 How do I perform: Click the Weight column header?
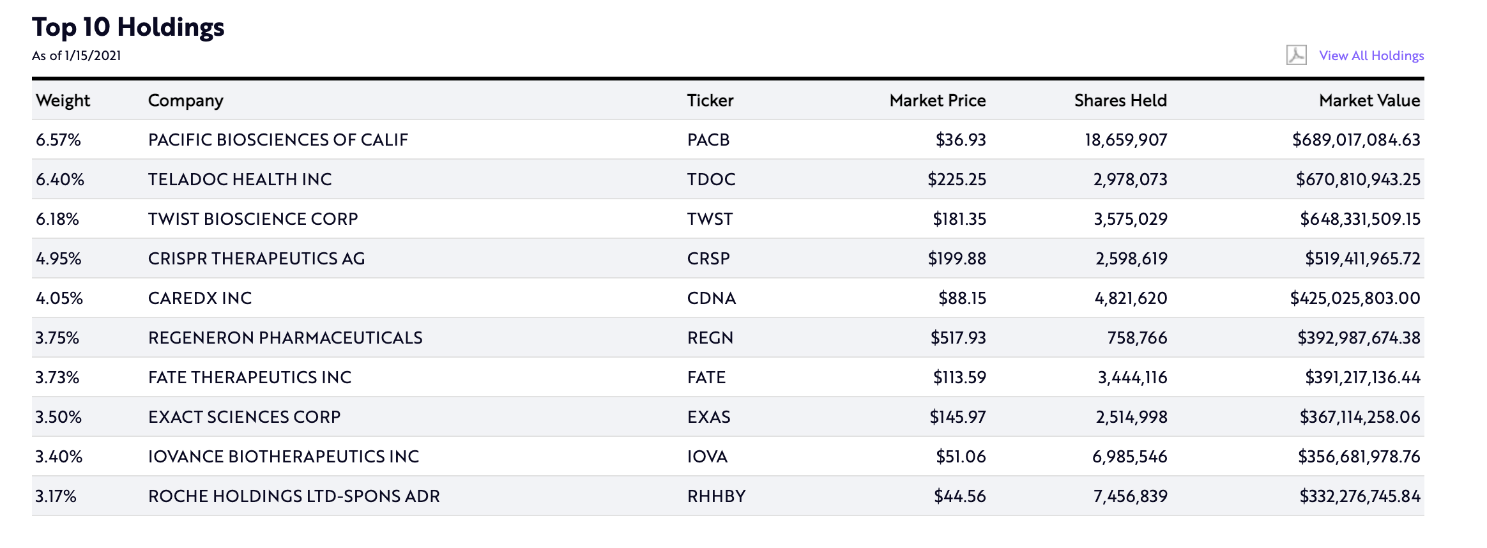tap(63, 100)
